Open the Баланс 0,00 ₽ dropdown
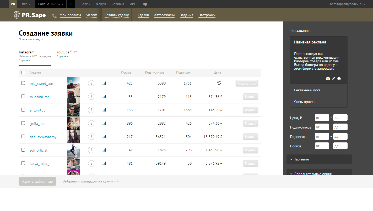 point(51,4)
